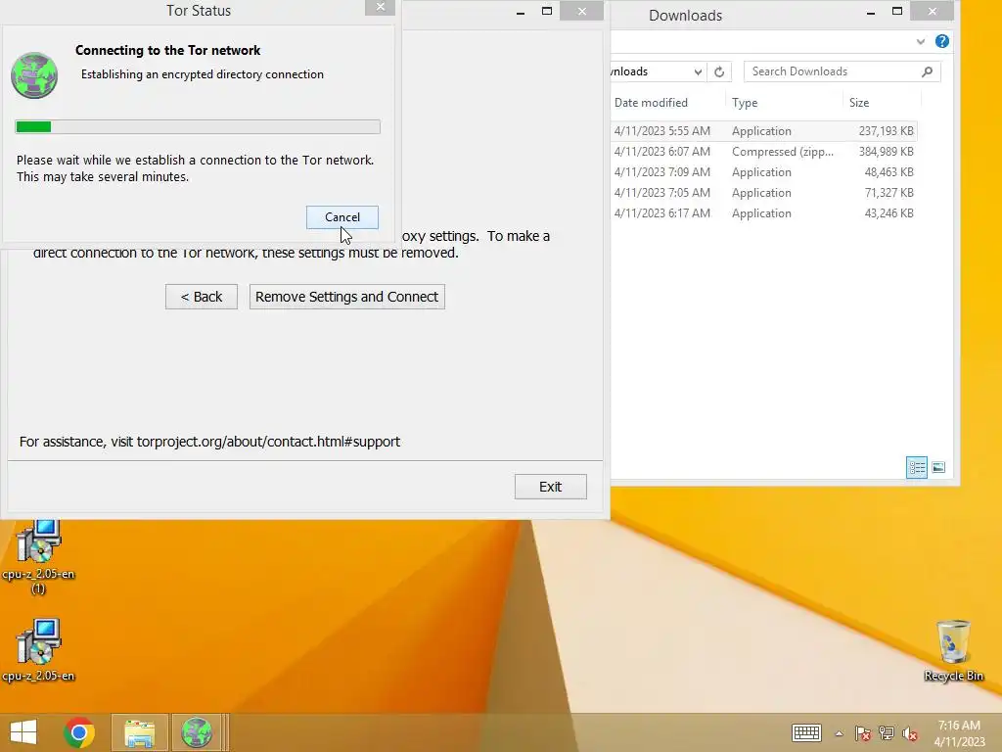Viewport: 1002px width, 752px height.
Task: Launch Google Chrome from the taskbar
Action: coord(79,732)
